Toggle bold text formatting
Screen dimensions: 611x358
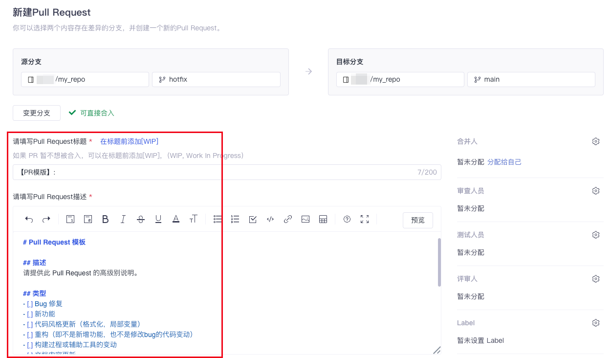[x=105, y=220]
